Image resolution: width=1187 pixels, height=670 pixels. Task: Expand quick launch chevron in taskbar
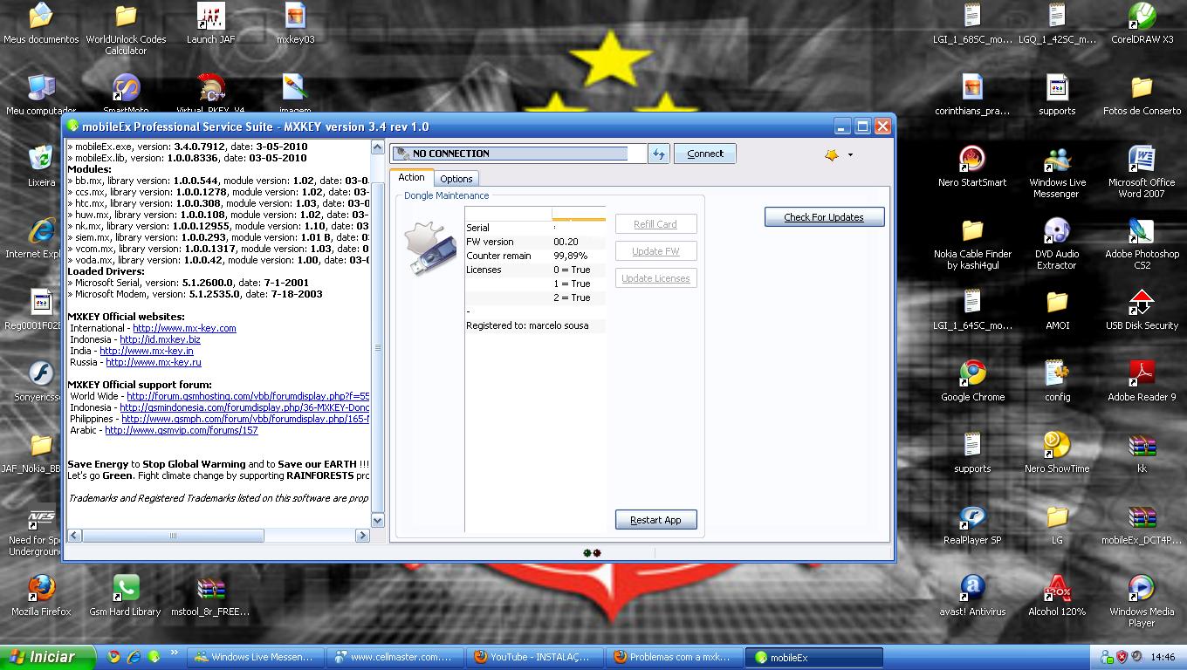tap(174, 653)
